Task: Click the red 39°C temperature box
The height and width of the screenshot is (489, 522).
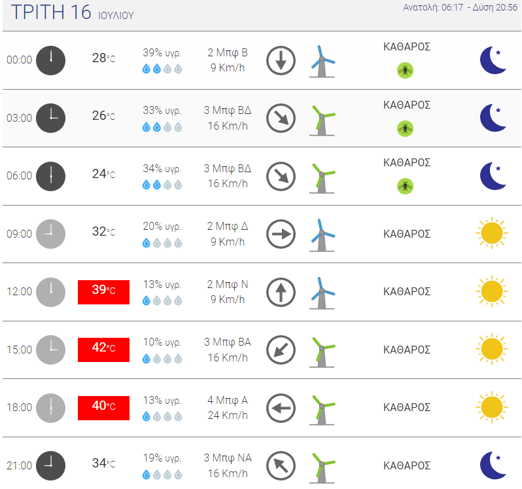Action: point(103,292)
